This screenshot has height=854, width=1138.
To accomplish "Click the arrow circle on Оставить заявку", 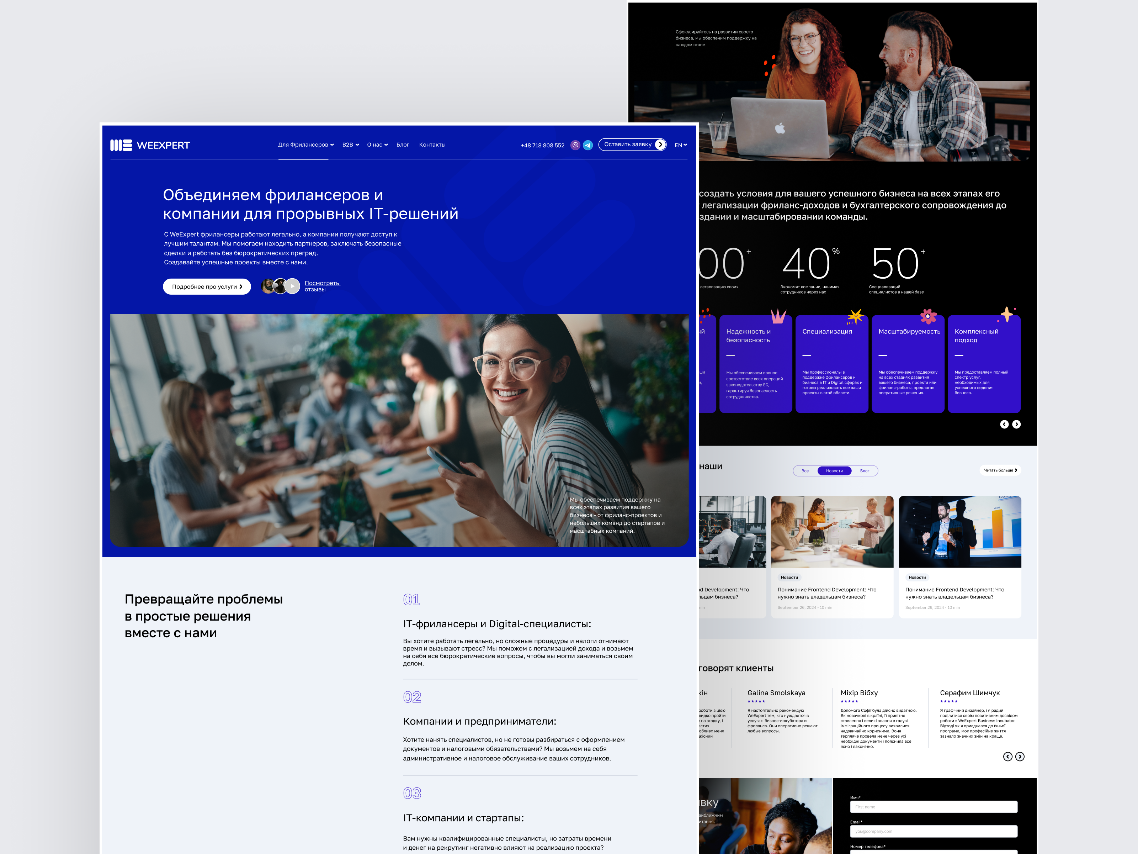I will [x=660, y=145].
